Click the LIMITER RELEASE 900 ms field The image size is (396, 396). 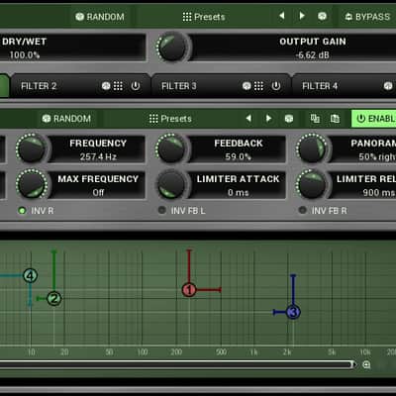tap(363, 185)
